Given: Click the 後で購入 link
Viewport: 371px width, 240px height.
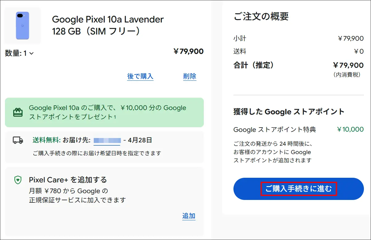Looking at the screenshot, I should pyautogui.click(x=140, y=76).
